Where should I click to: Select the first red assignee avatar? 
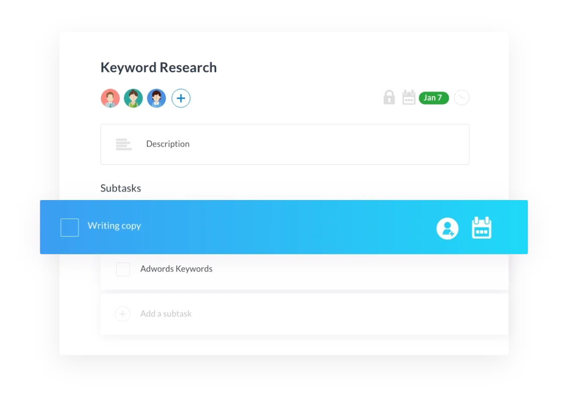(x=110, y=98)
